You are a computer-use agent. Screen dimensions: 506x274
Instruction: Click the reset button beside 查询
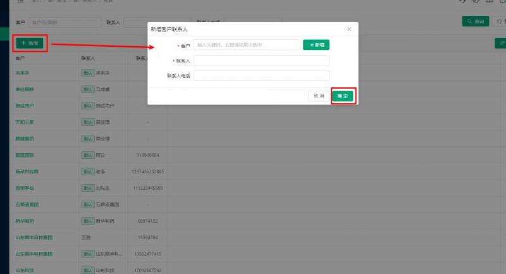tap(498, 22)
